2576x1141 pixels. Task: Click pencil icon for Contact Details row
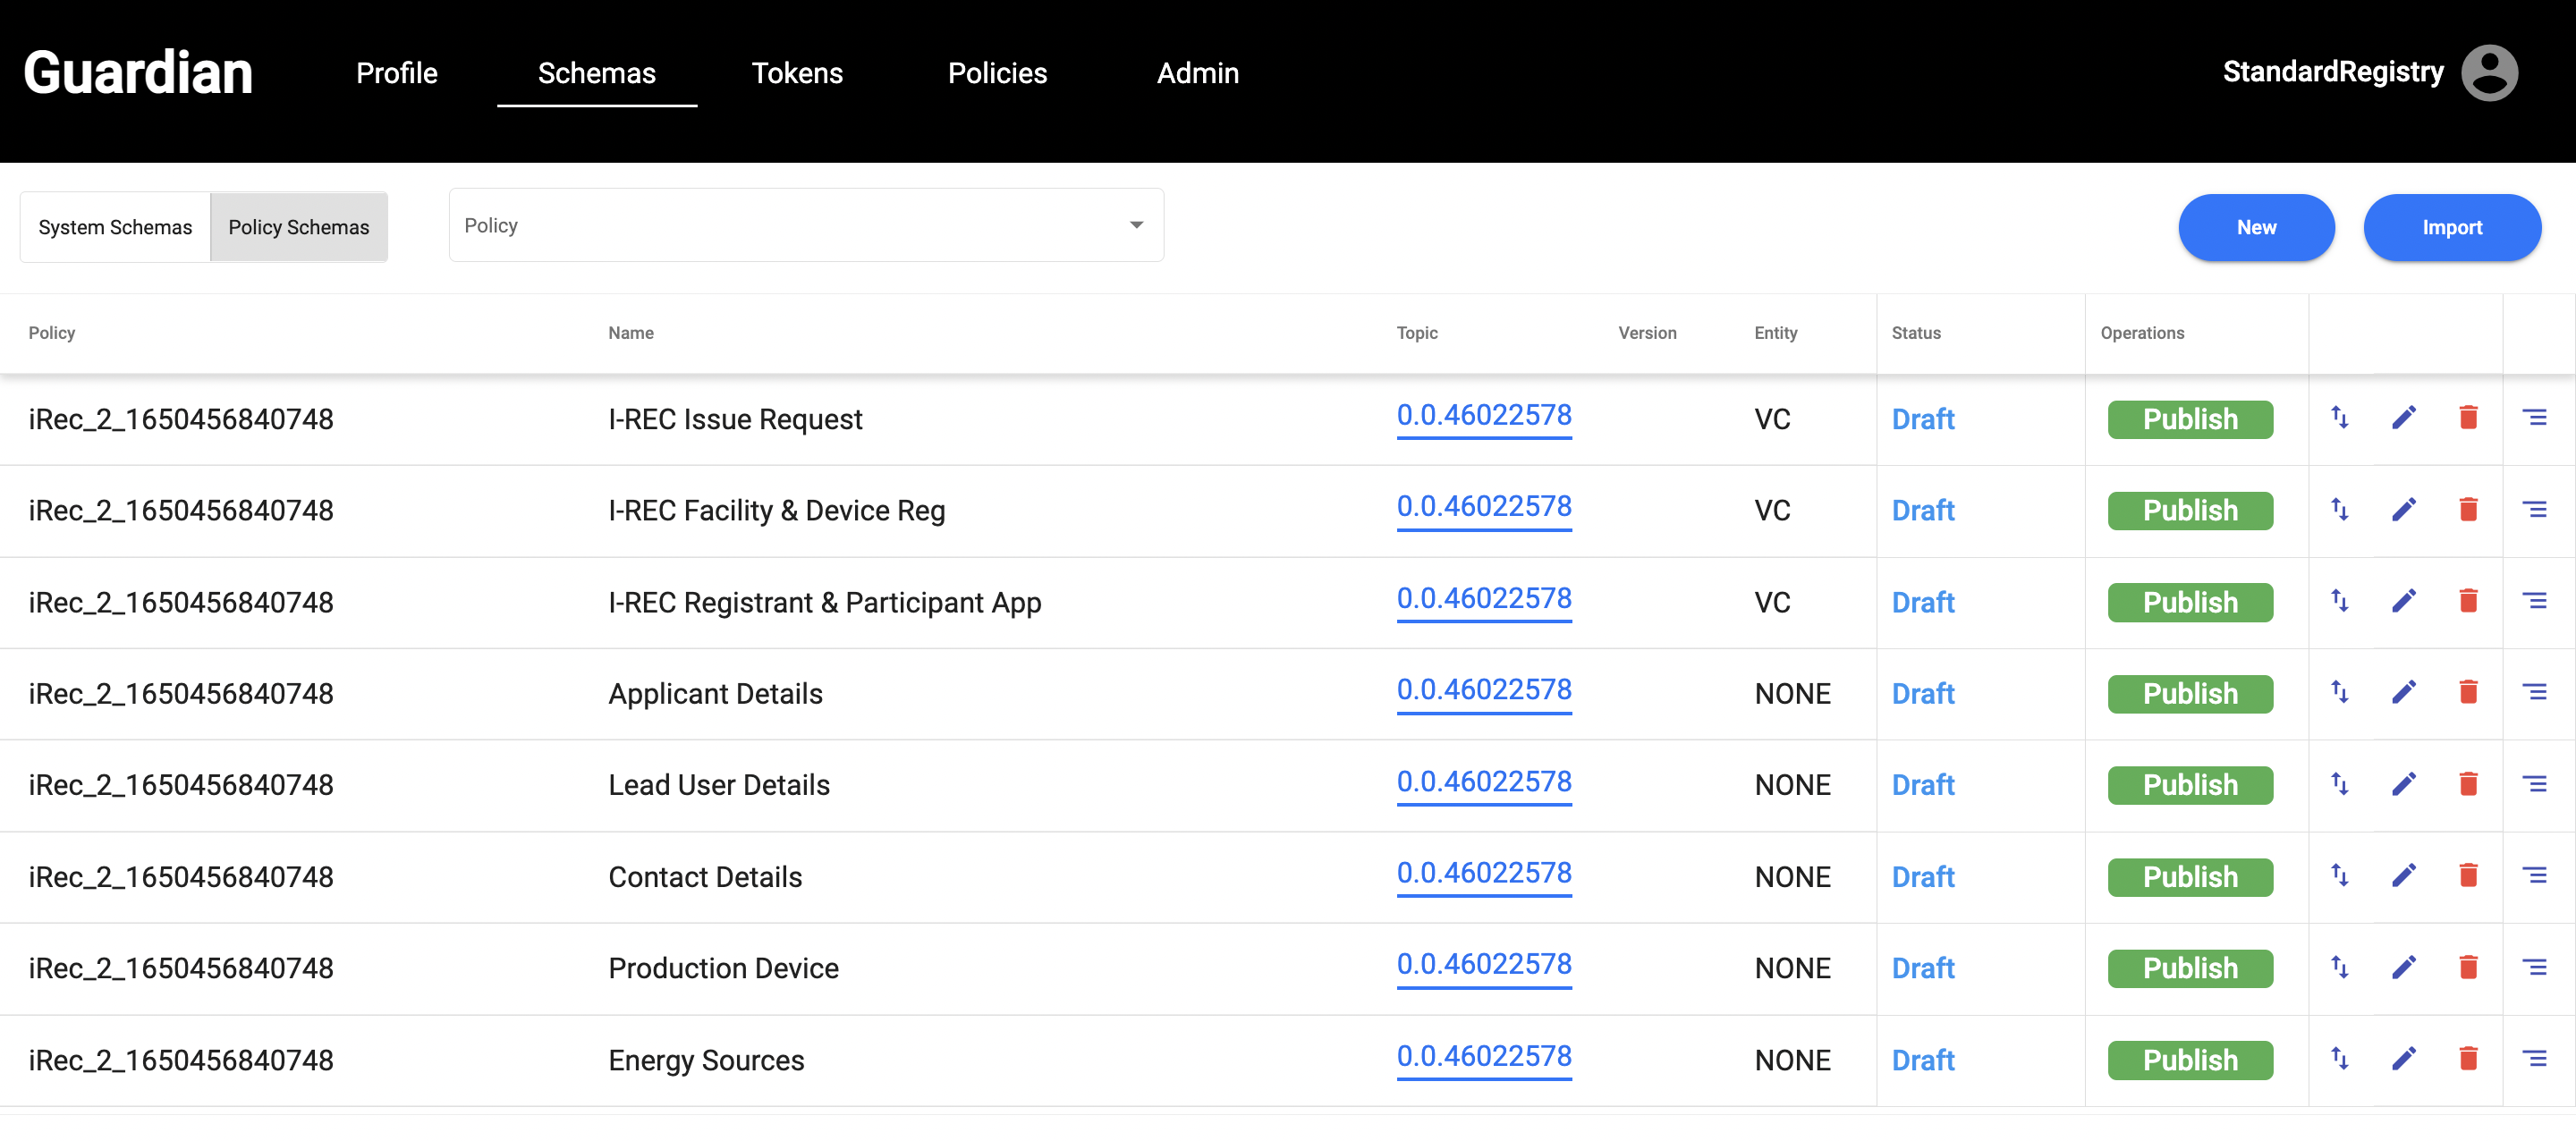[x=2403, y=876]
